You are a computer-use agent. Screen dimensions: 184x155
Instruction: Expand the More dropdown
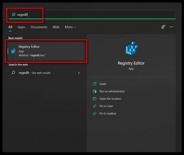[70, 27]
